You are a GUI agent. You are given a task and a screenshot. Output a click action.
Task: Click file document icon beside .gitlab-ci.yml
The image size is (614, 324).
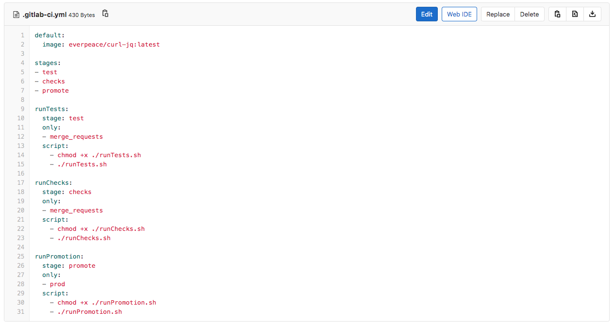16,15
